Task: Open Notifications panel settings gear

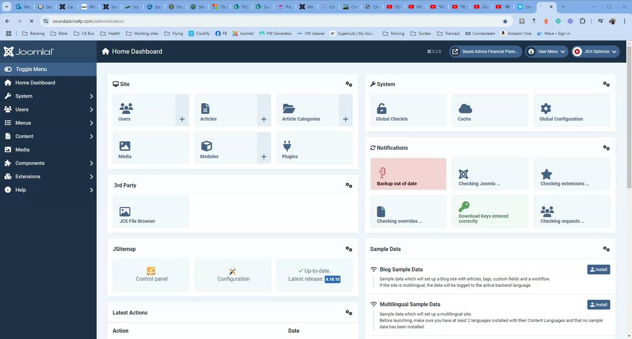Action: 607,148
